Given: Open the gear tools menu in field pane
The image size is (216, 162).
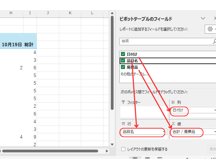Looking at the screenshot, I should [x=211, y=29].
